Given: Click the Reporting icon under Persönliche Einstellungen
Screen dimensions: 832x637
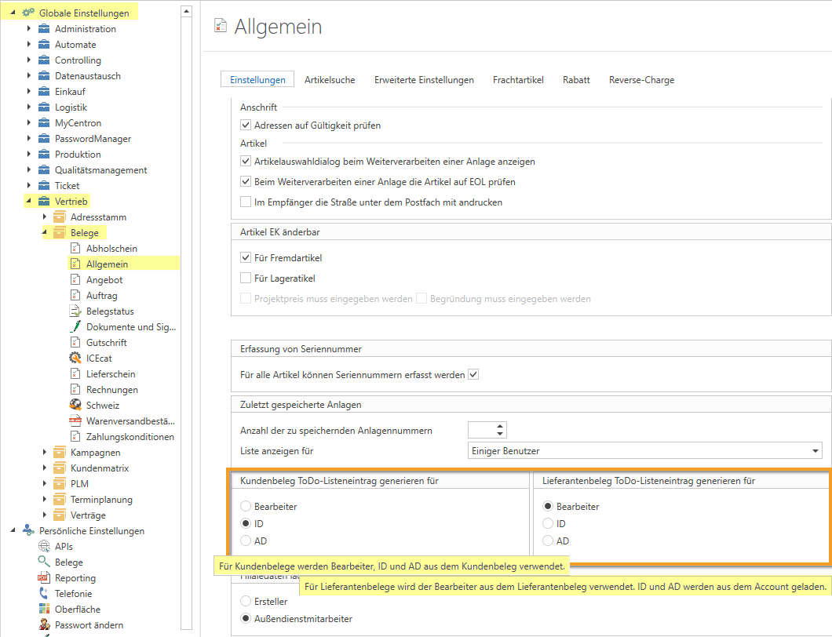Looking at the screenshot, I should 44,578.
